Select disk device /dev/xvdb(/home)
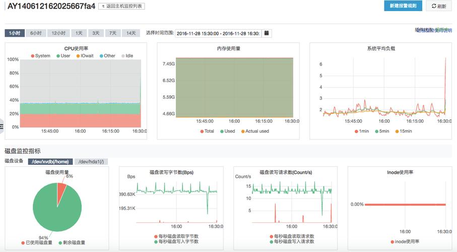 (x=50, y=162)
